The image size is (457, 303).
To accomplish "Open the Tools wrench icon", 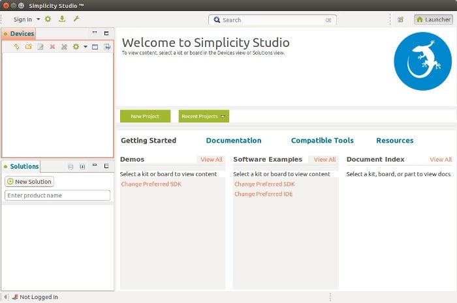I will click(76, 19).
